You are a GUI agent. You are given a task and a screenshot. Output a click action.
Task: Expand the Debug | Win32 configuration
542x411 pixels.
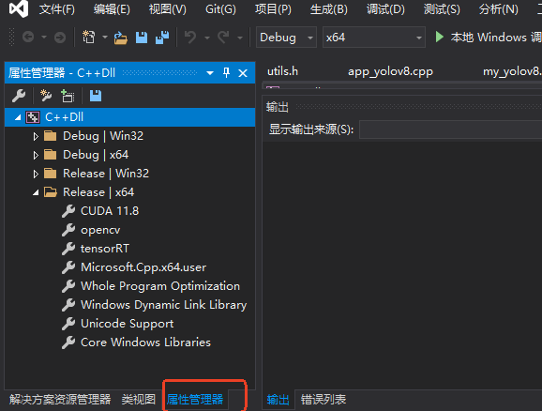(36, 136)
